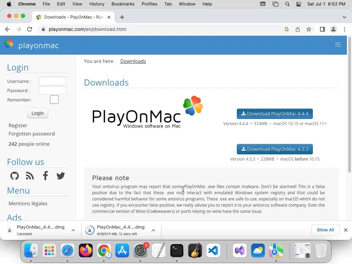Click the playonmac clover logo in header
This screenshot has height=264, width=352.
[x=9, y=44]
